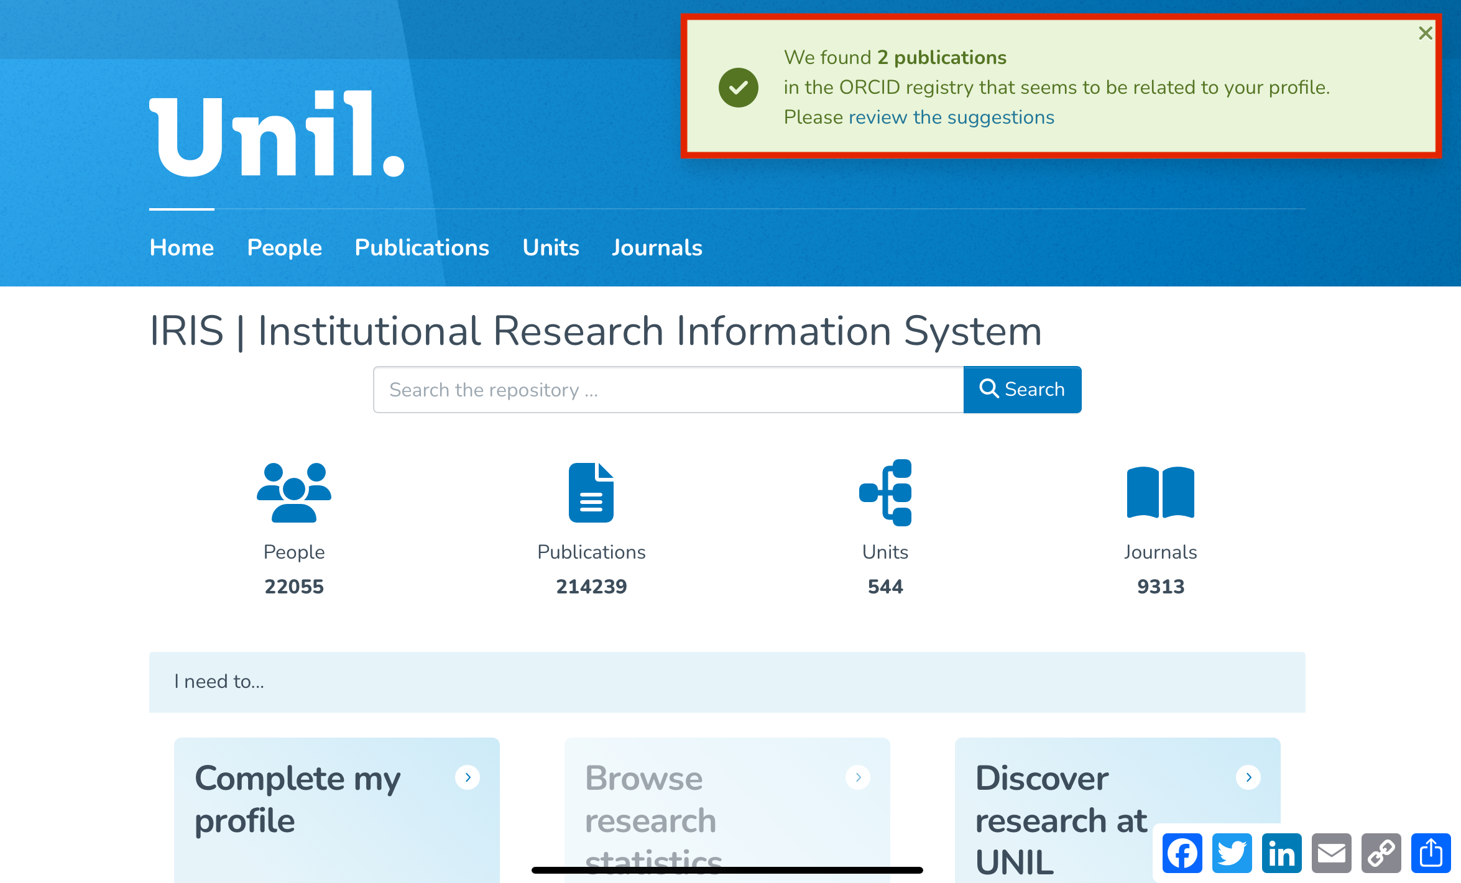Expand Discover research at UNIL arrow
The width and height of the screenshot is (1461, 883).
tap(1248, 777)
